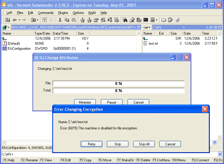Expand the hot paths dropdown arrow
The width and height of the screenshot is (224, 164).
37,20
